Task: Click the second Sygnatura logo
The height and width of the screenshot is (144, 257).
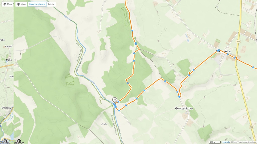Action: [19, 141]
